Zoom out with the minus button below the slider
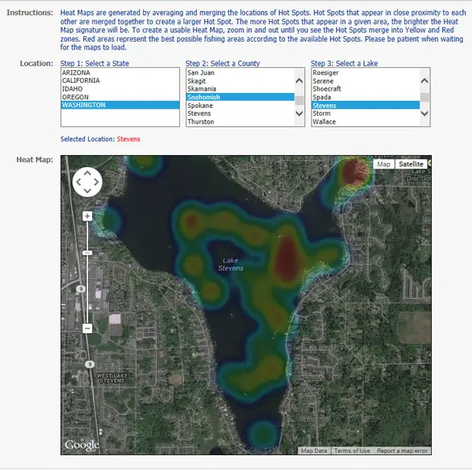This screenshot has height=471, width=472. click(87, 328)
